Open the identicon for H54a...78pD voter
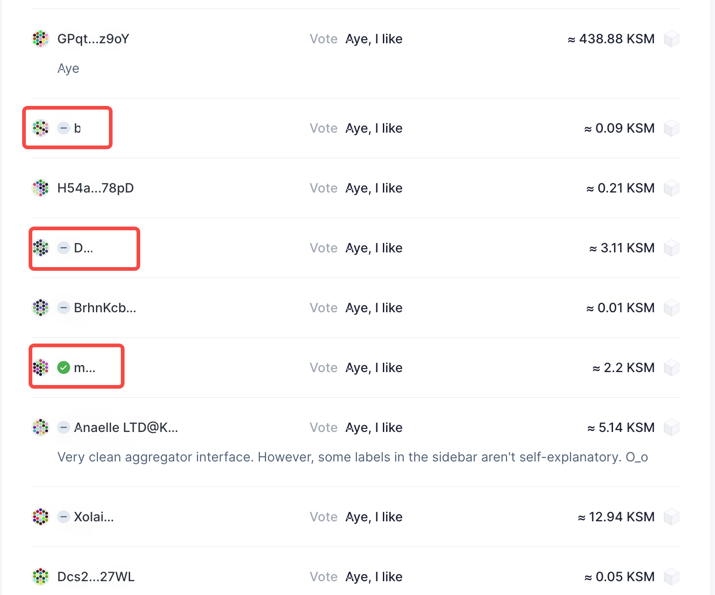Image resolution: width=715 pixels, height=595 pixels. point(41,188)
